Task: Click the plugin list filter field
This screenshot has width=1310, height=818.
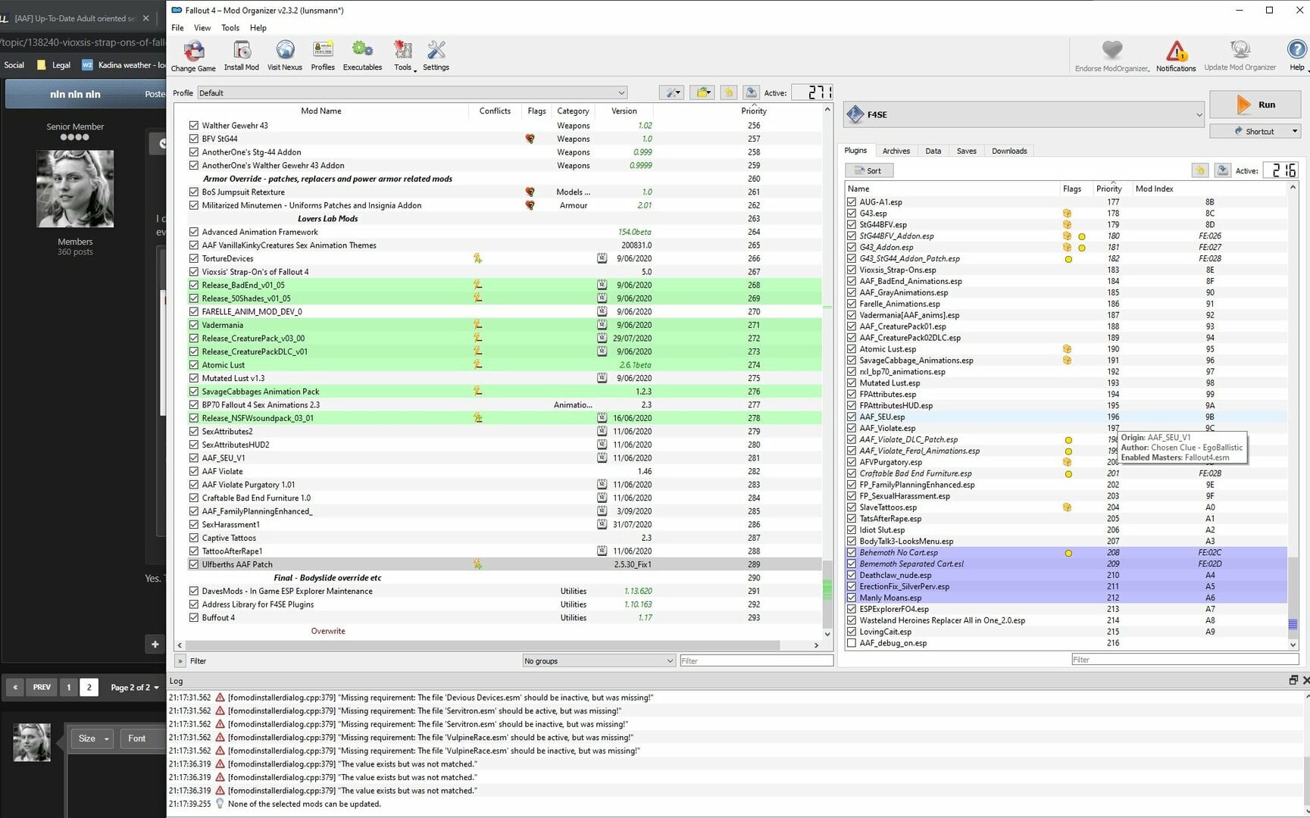Action: 1185,660
